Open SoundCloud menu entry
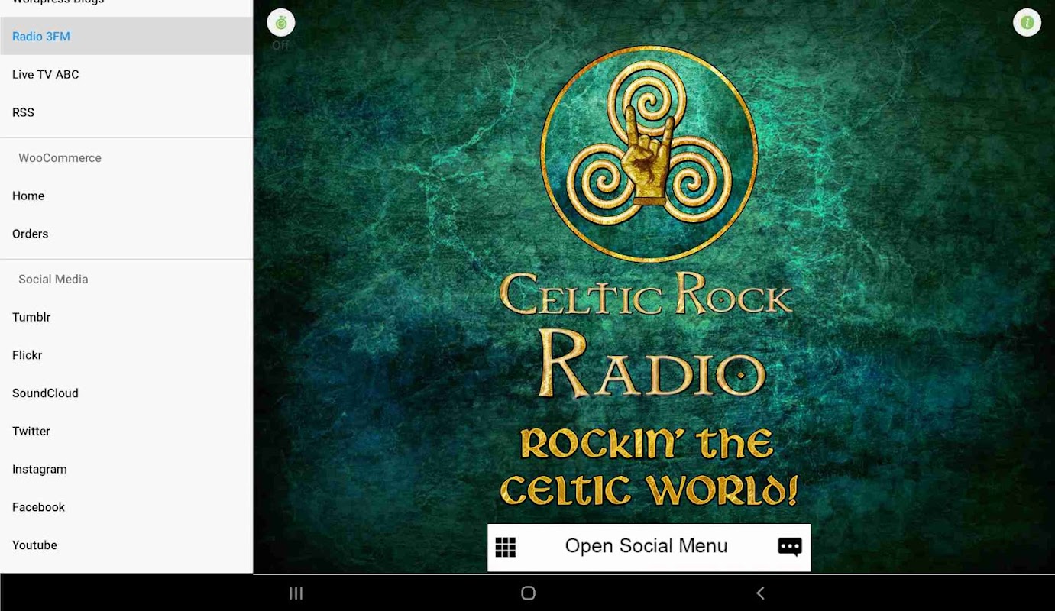 [x=126, y=393]
